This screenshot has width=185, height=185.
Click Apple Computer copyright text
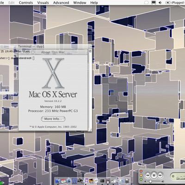click(x=53, y=127)
